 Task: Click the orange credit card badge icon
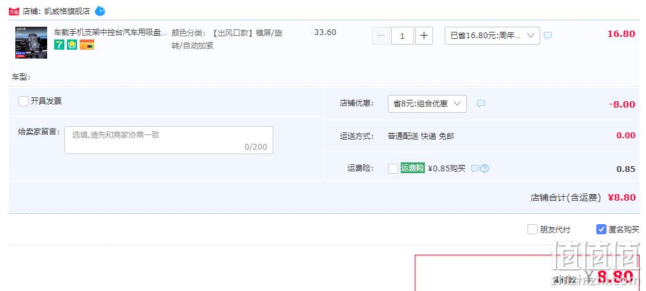coord(87,45)
